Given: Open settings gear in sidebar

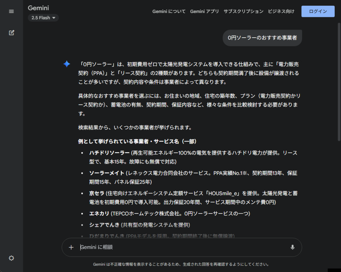Looking at the screenshot, I should point(11,258).
